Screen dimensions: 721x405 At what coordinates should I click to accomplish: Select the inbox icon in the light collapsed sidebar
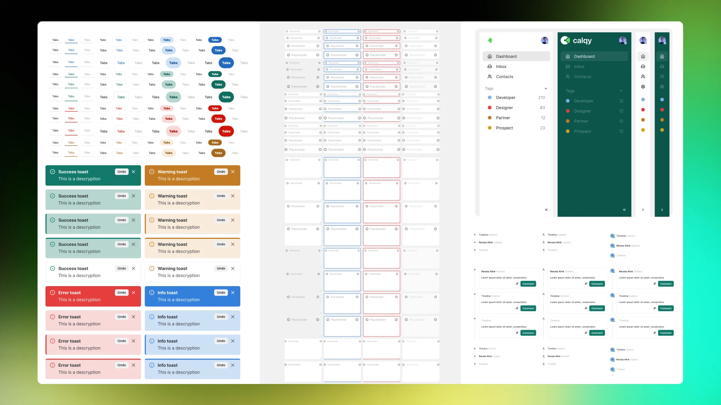tap(643, 66)
